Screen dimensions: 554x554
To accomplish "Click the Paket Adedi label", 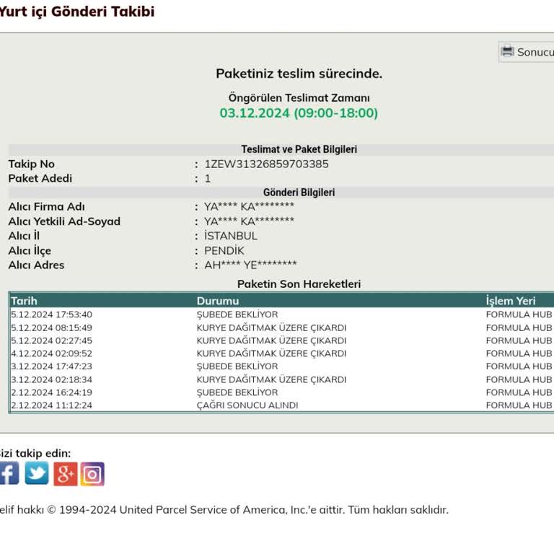I will tap(40, 178).
